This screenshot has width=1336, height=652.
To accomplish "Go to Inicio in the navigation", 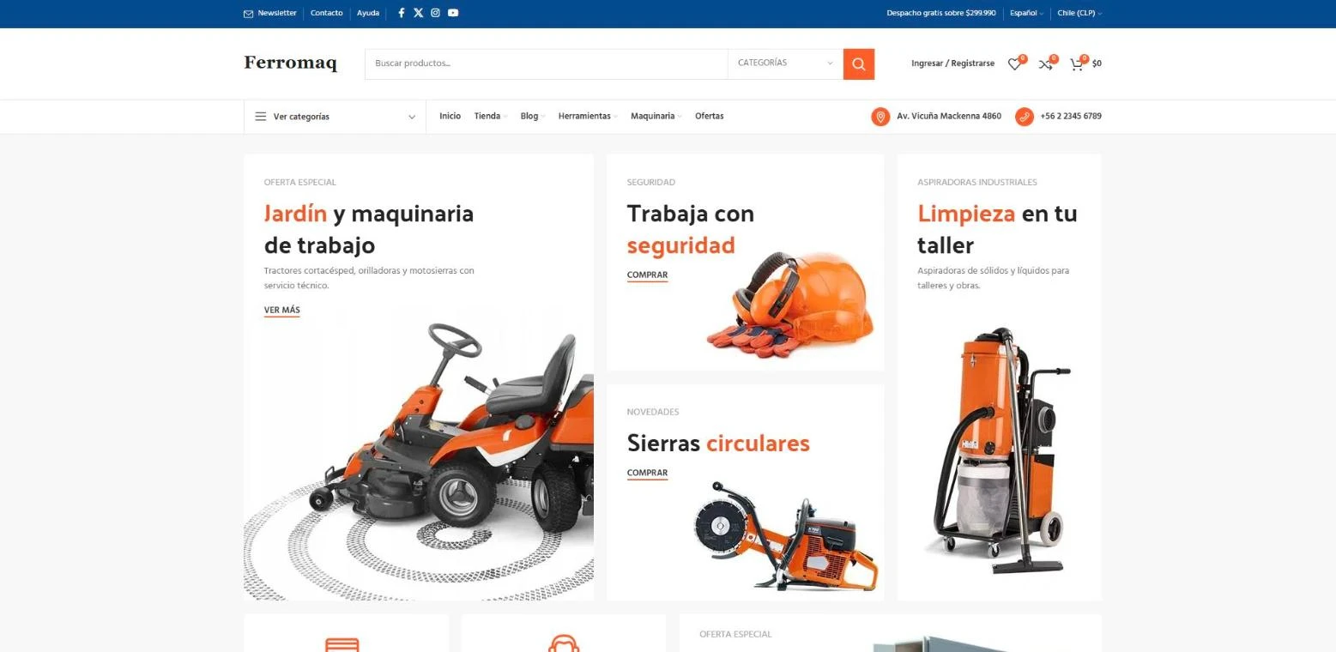I will [x=450, y=117].
